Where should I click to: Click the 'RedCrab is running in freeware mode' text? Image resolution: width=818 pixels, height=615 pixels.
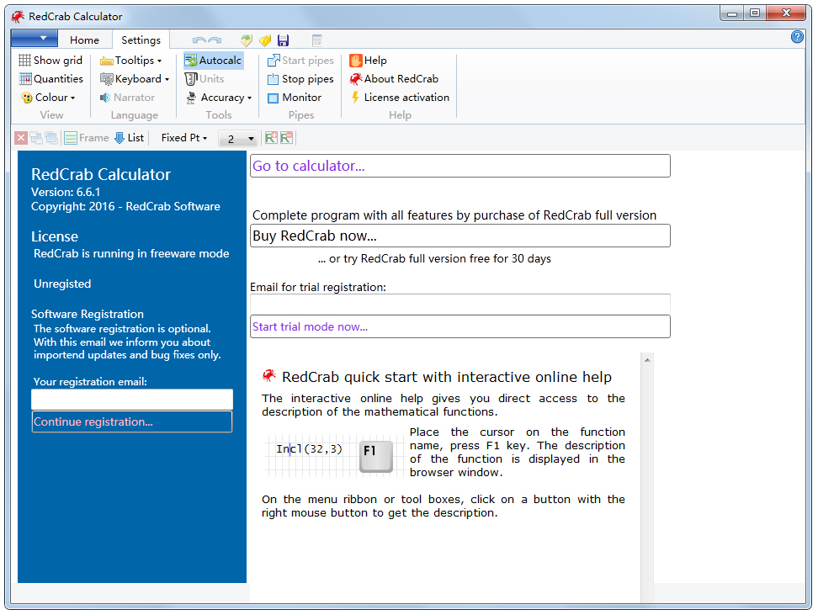point(131,253)
